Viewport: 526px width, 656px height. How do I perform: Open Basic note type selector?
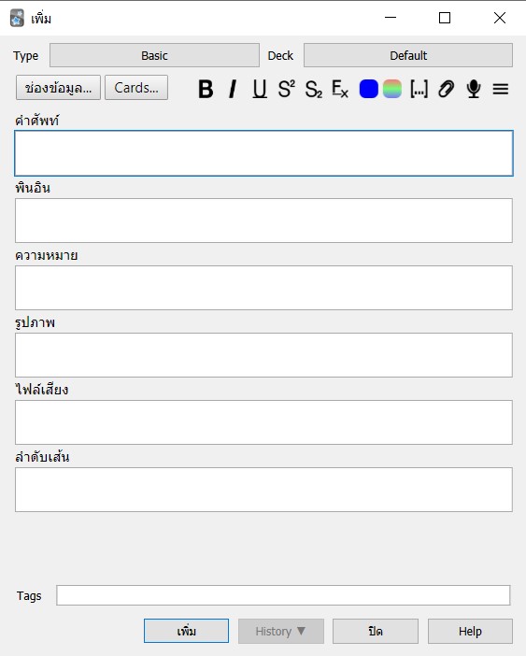pyautogui.click(x=154, y=55)
